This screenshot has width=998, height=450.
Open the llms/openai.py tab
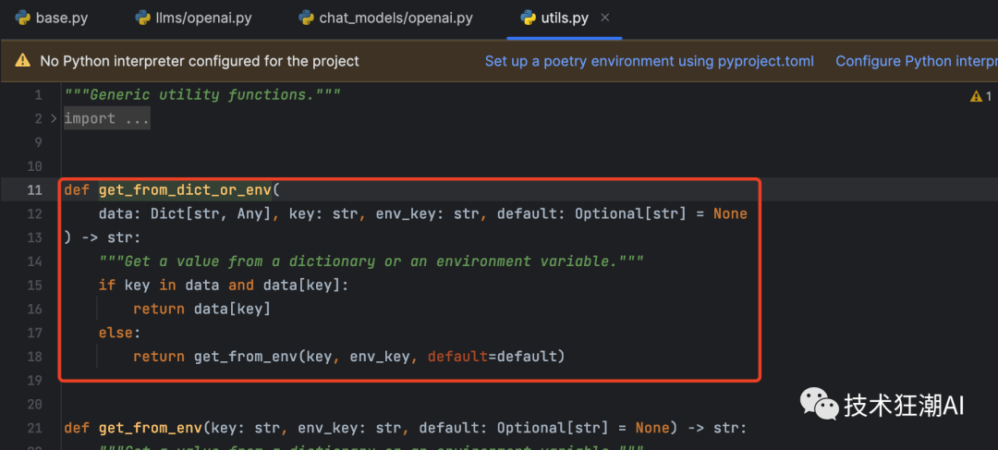pyautogui.click(x=204, y=18)
